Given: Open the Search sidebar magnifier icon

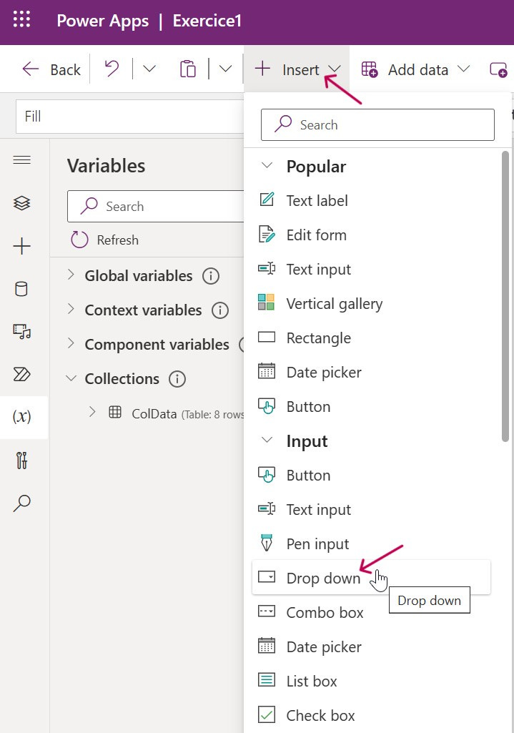Looking at the screenshot, I should point(22,503).
